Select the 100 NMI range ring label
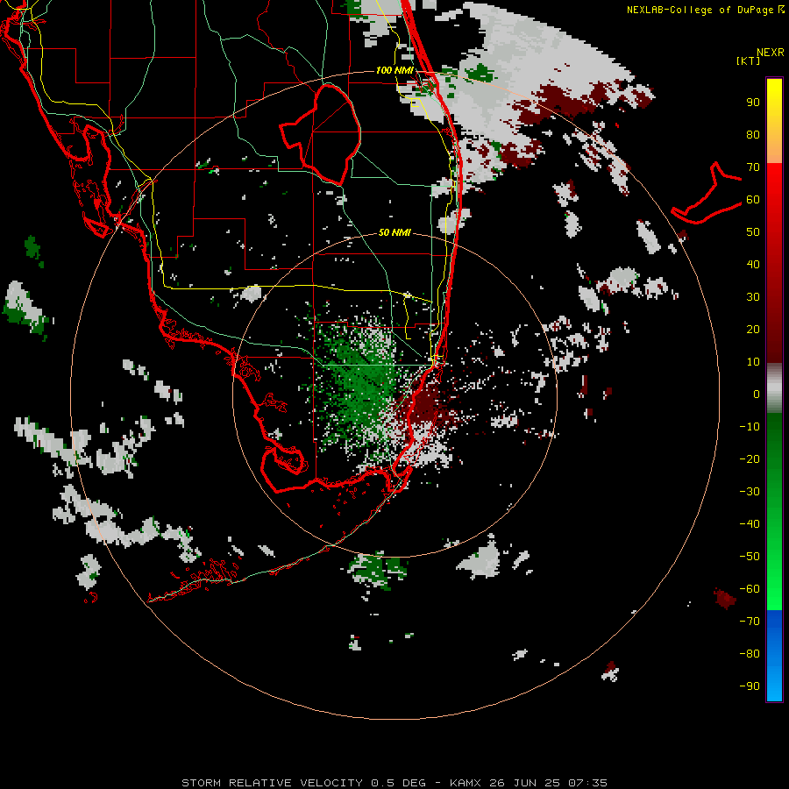Screen dimensions: 789x789 394,70
